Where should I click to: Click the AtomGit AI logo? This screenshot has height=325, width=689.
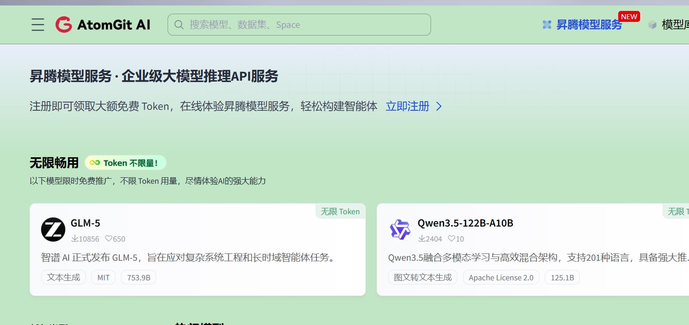103,25
